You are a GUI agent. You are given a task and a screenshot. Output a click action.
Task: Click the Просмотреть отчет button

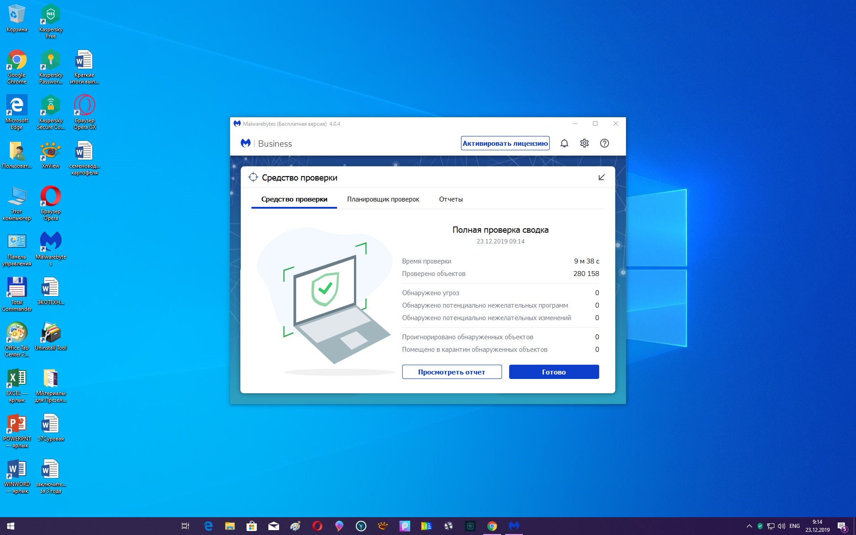pos(452,372)
